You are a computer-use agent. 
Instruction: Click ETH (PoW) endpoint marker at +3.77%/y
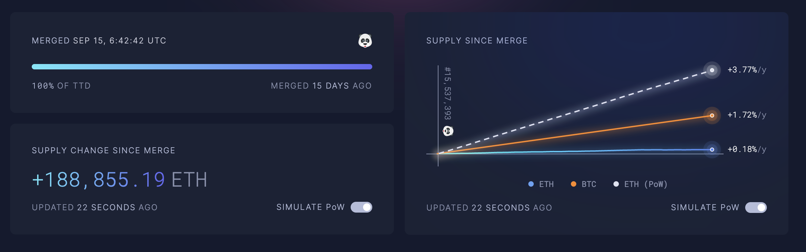coord(712,70)
